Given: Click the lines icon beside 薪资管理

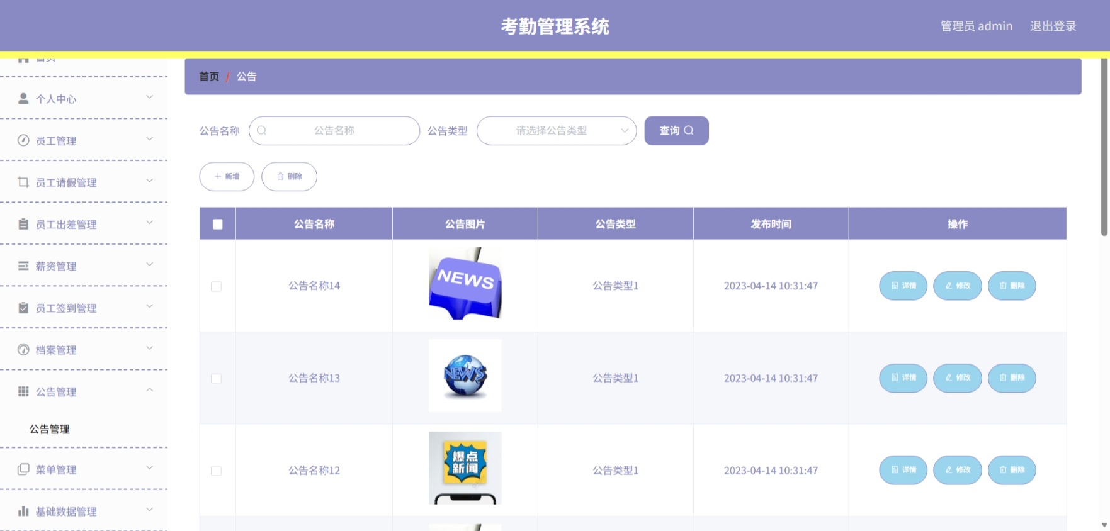Looking at the screenshot, I should coord(23,265).
